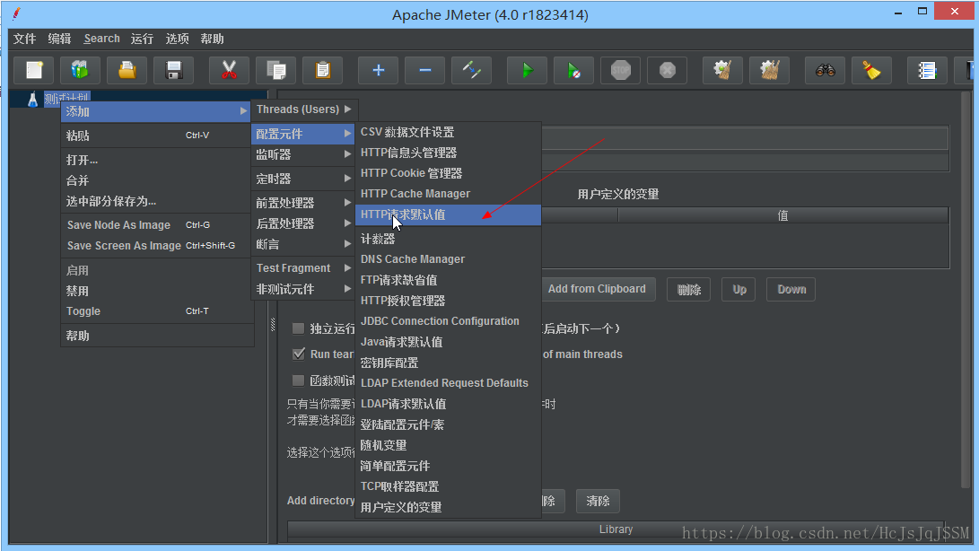
Task: Click the 值 column header
Action: (x=783, y=215)
